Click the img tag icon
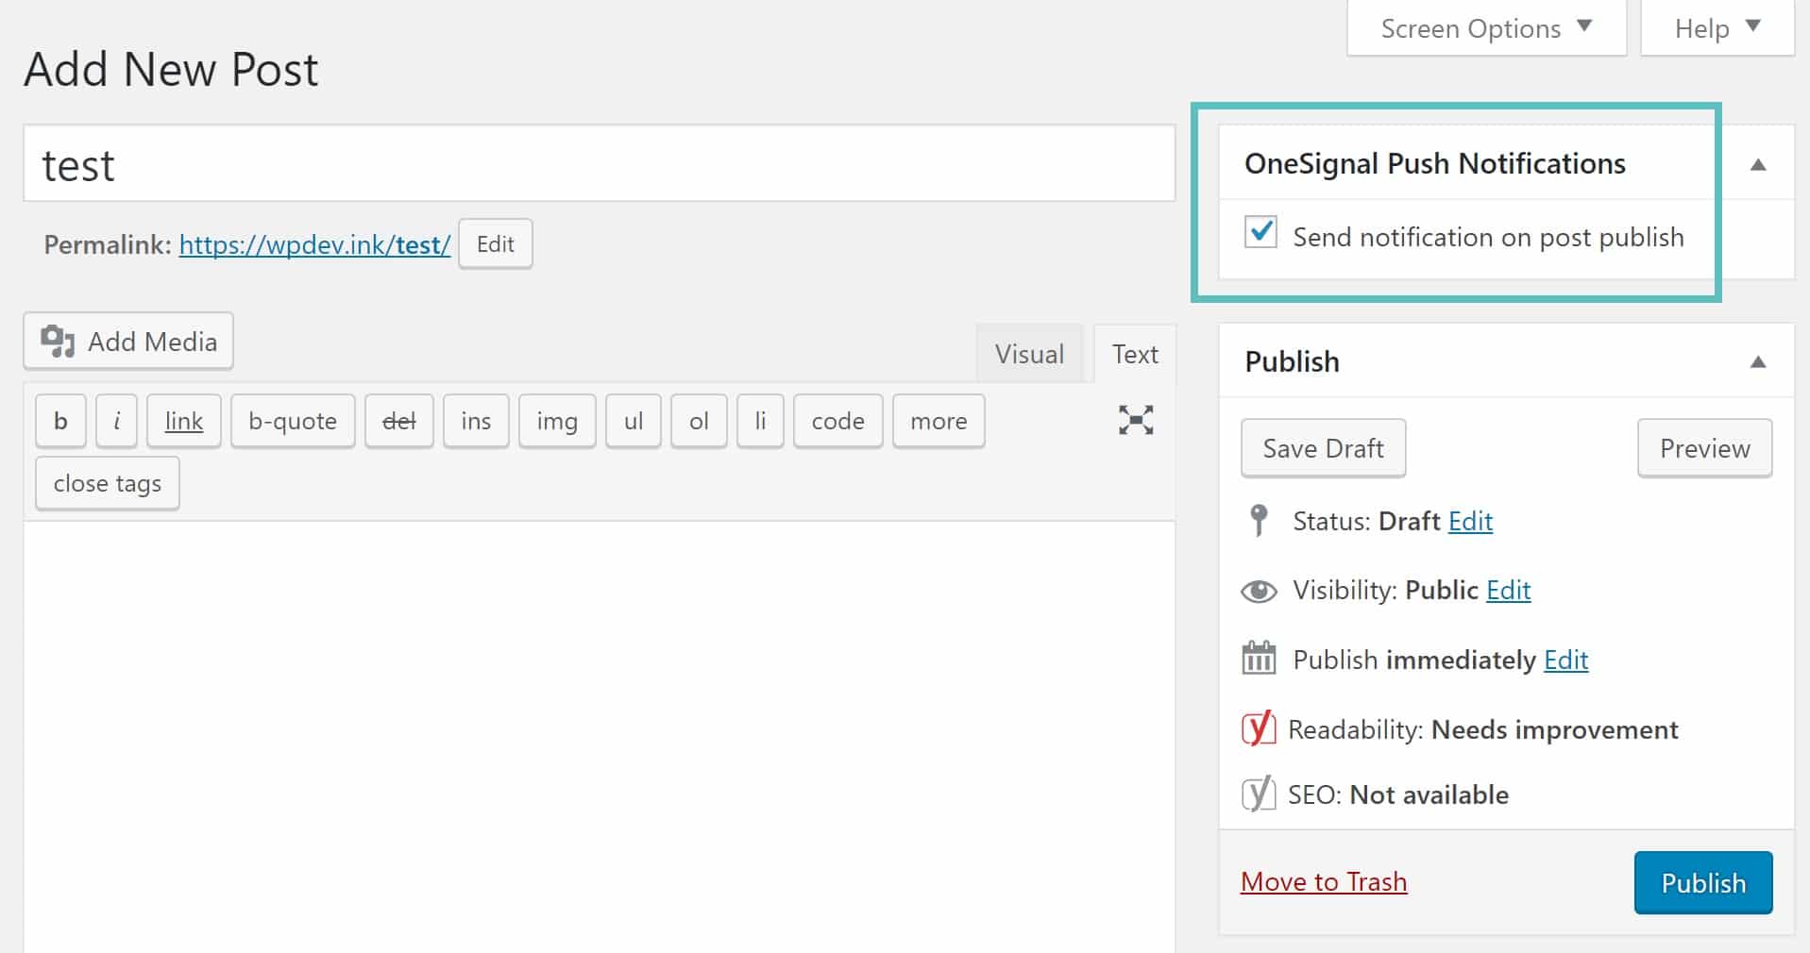The image size is (1810, 953). pyautogui.click(x=556, y=421)
